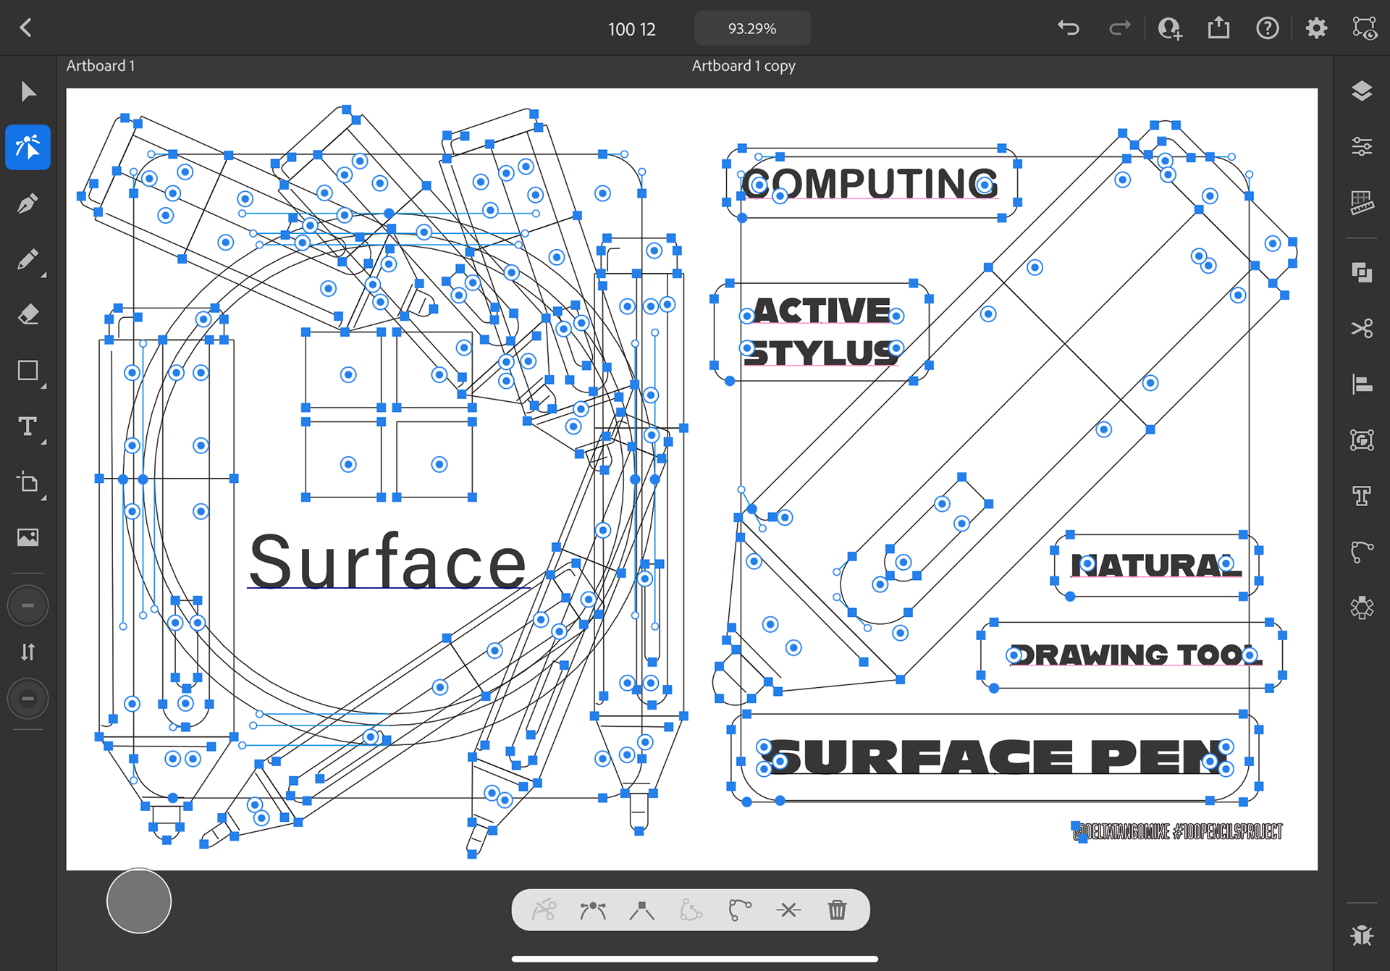The image size is (1390, 971).
Task: Click the upper minus circle button
Action: click(28, 605)
